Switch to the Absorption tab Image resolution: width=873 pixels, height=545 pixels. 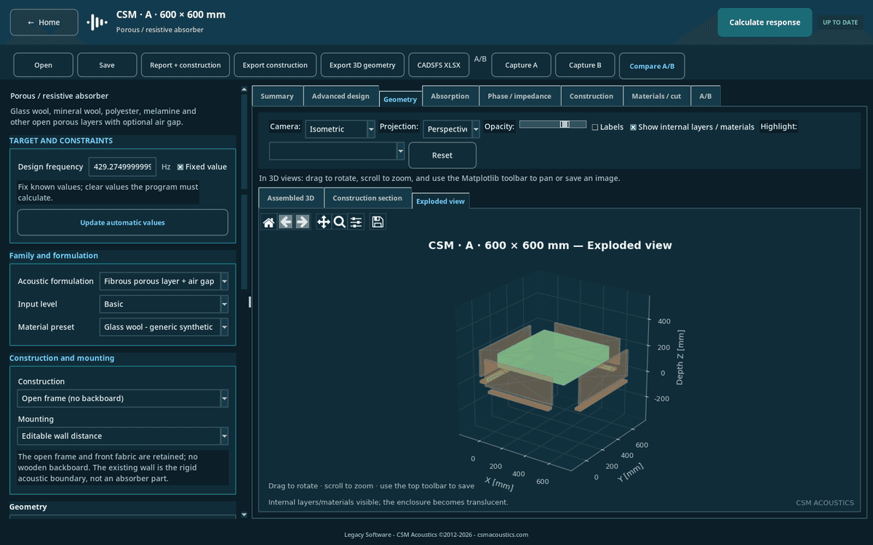coord(450,96)
